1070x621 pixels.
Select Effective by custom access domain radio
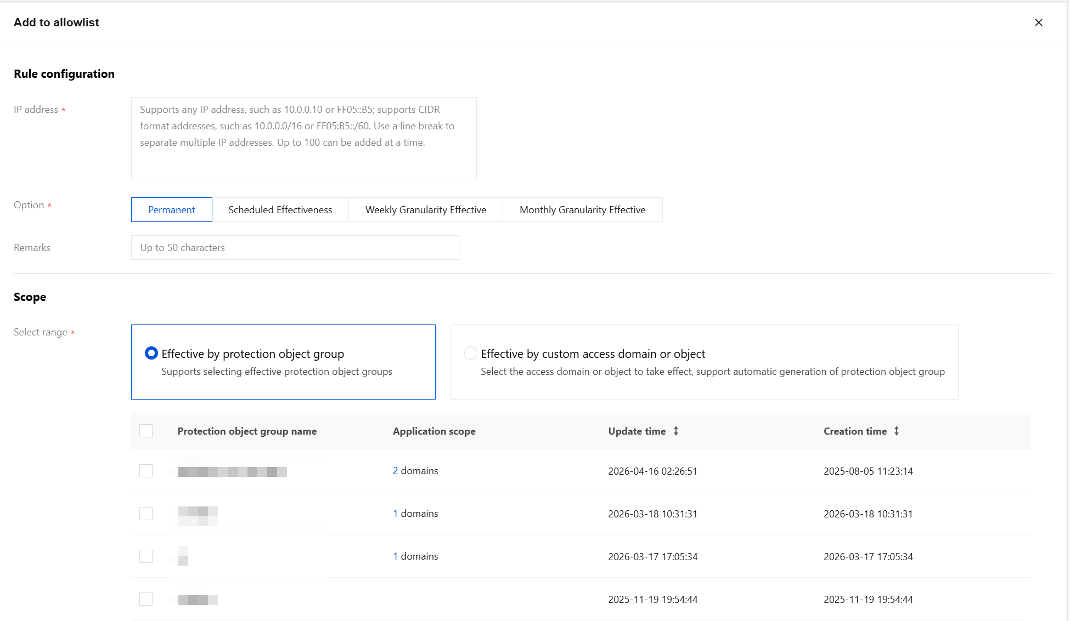tap(470, 354)
